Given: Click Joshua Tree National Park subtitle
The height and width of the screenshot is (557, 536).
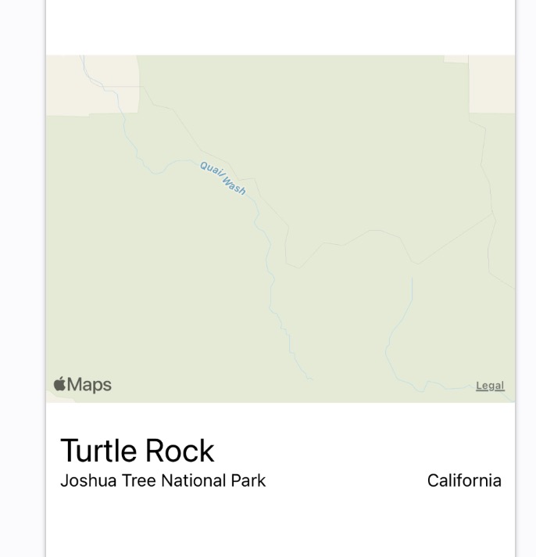Looking at the screenshot, I should tap(163, 480).
